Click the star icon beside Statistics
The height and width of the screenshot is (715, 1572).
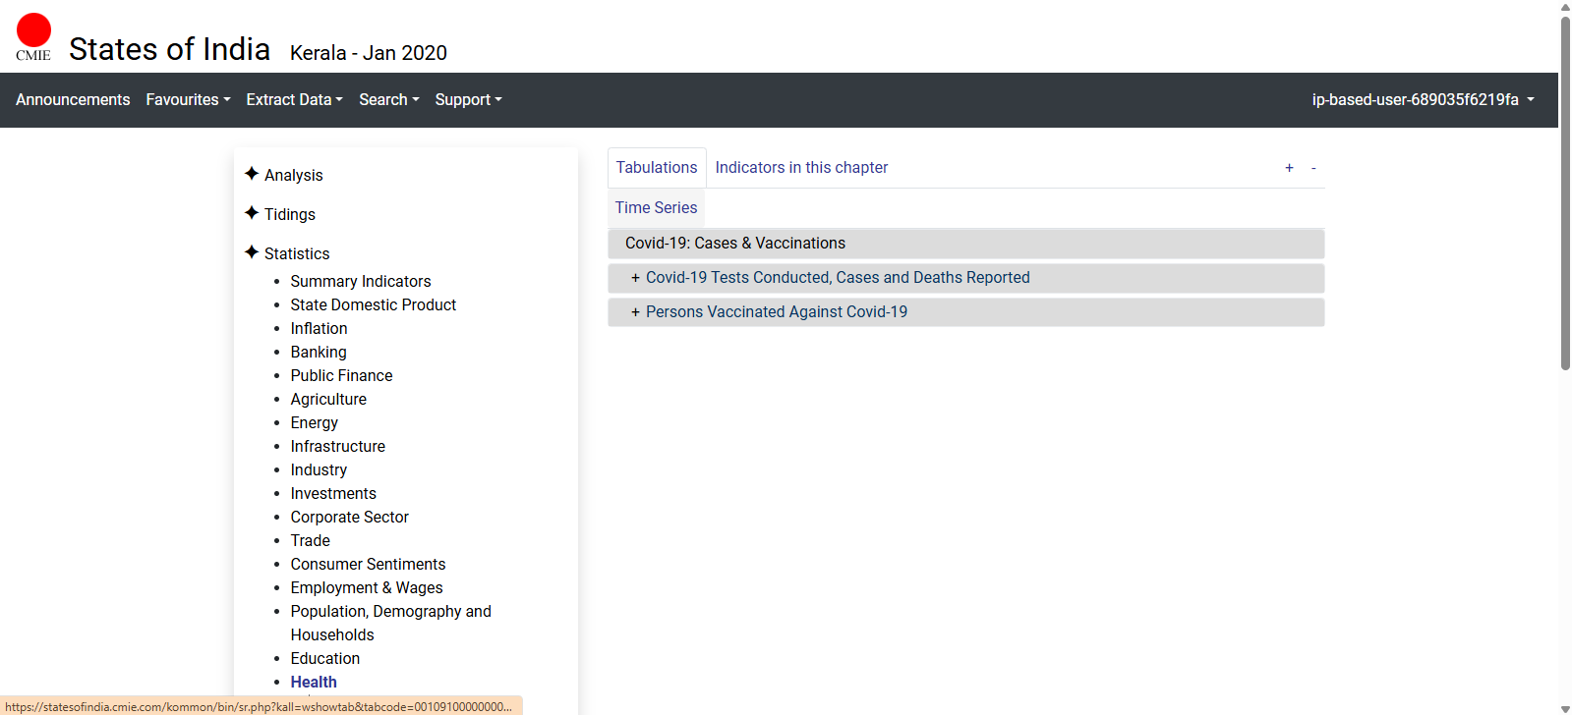[x=252, y=252]
